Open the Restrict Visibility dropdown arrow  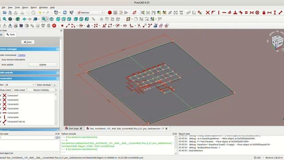point(56,90)
